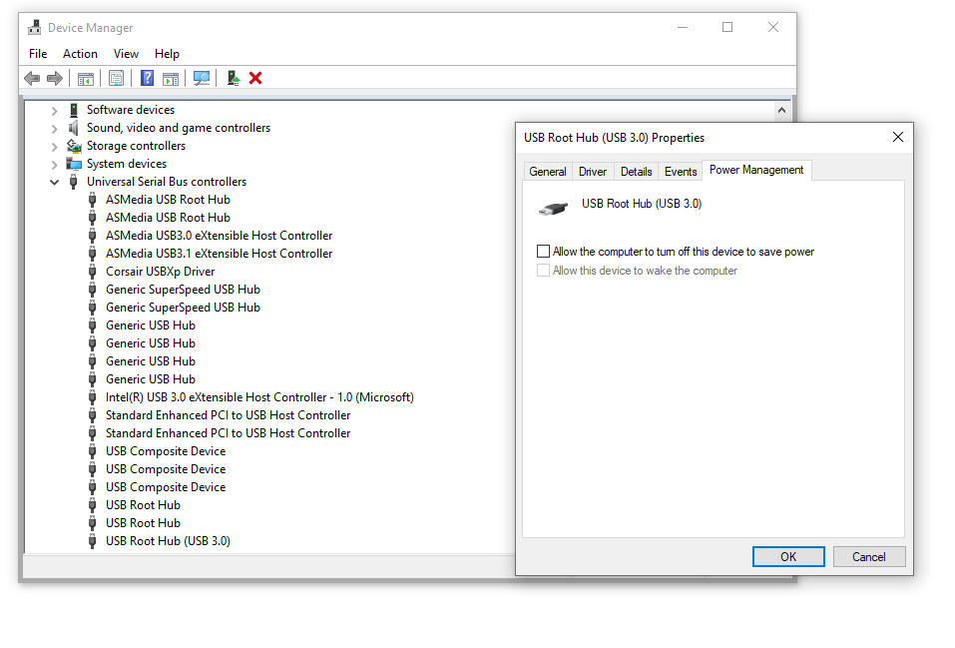This screenshot has width=955, height=648.
Task: Switch to the Details tab
Action: pos(636,172)
